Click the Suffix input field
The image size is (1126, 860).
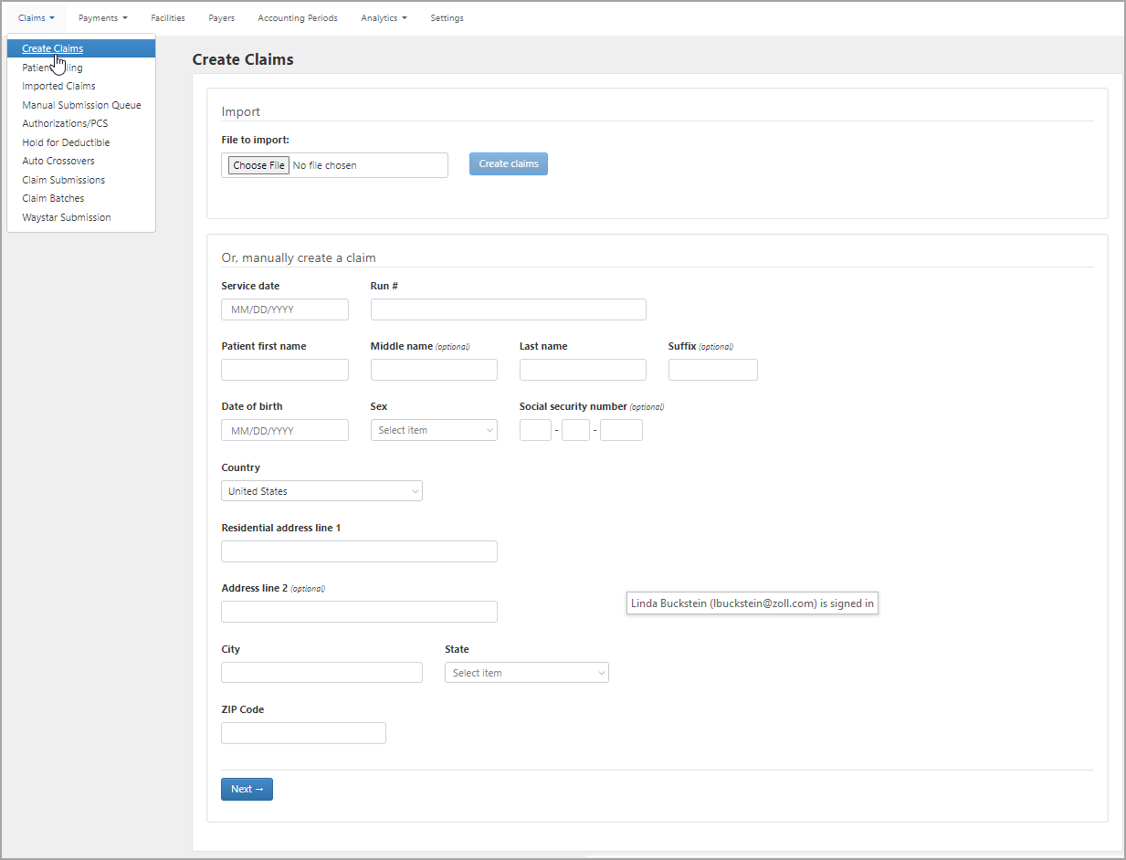tap(713, 370)
